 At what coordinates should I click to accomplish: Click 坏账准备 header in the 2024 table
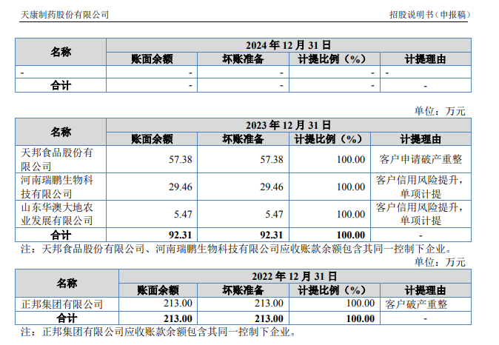point(243,59)
